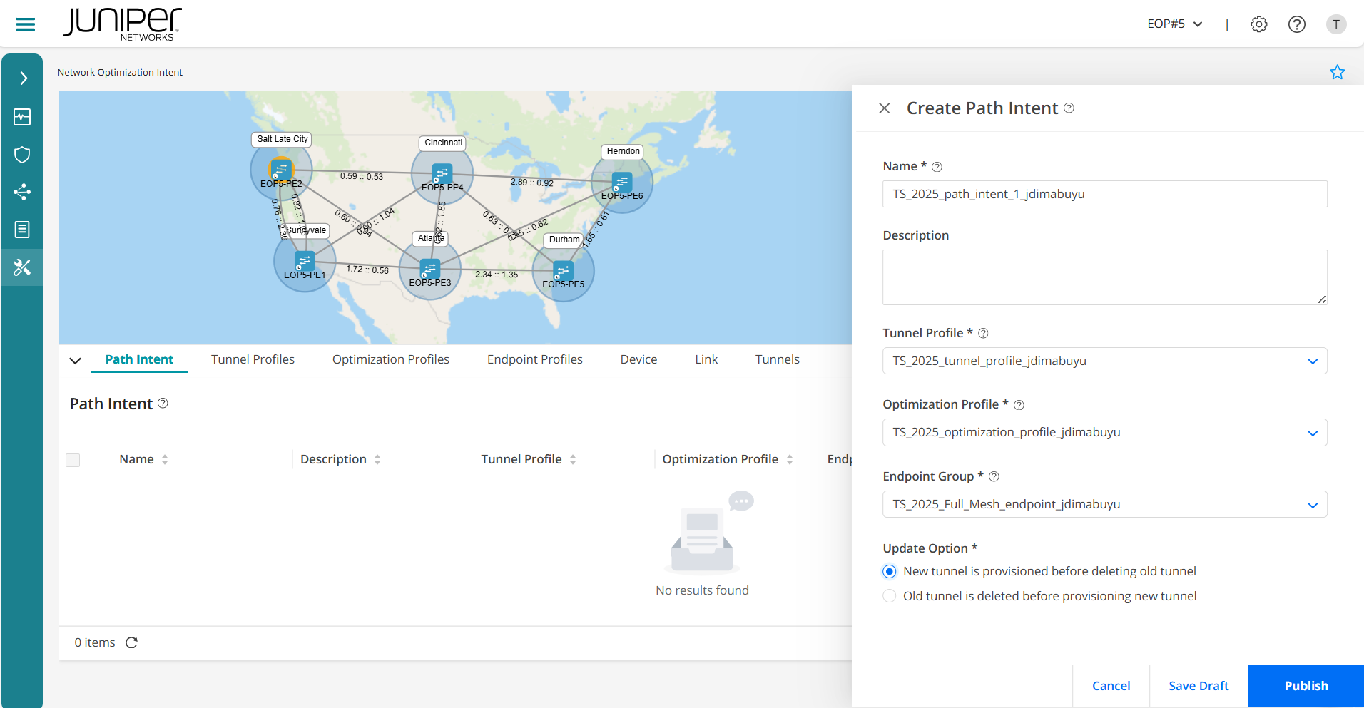Viewport: 1364px width, 708px height.
Task: Open the share nodes sidebar icon
Action: tap(22, 192)
